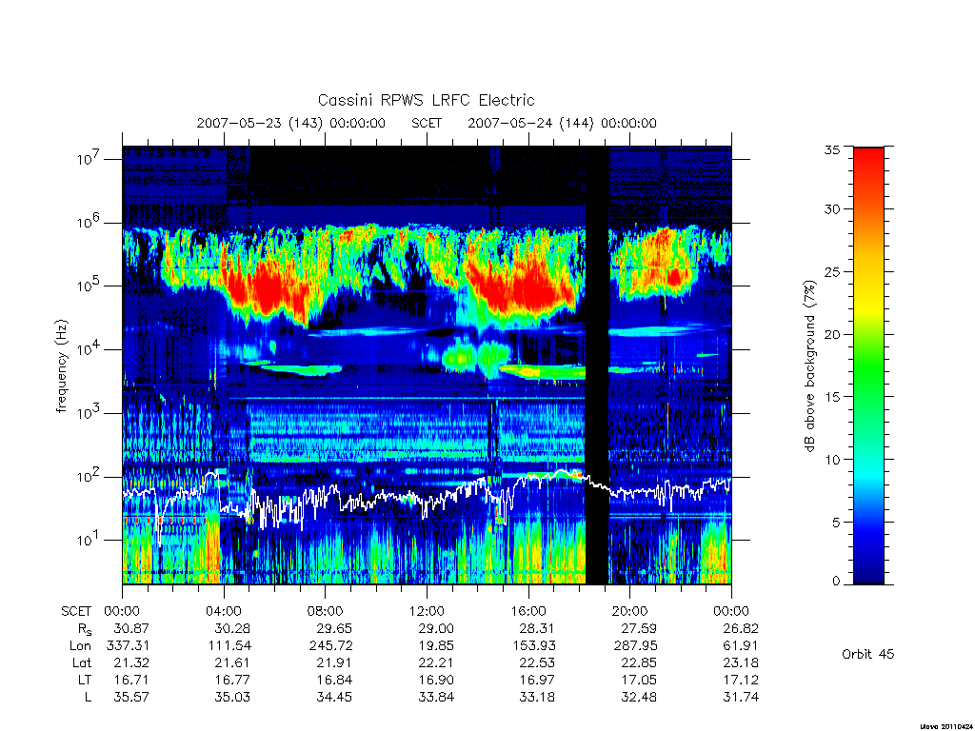
Task: Click the 'frequency (Hz)' axis label
Action: coord(61,365)
